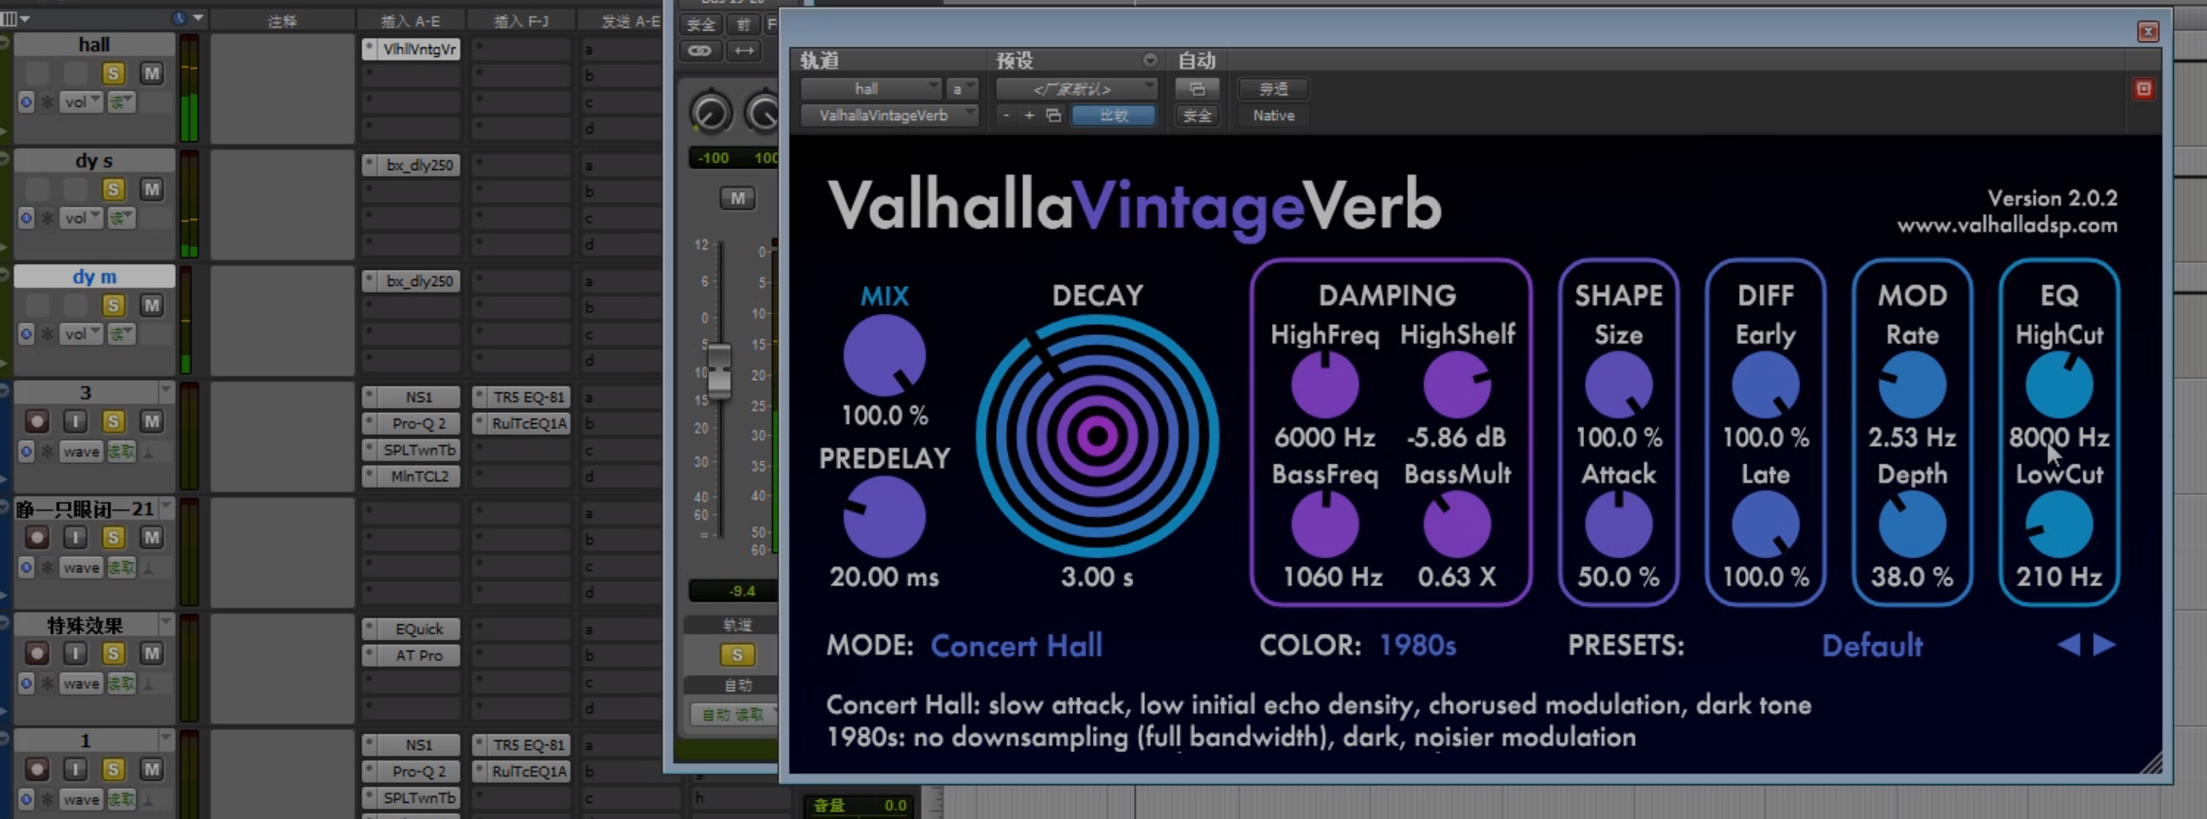Screen dimensions: 2207x819
Task: Solo the hall track
Action: pos(113,74)
